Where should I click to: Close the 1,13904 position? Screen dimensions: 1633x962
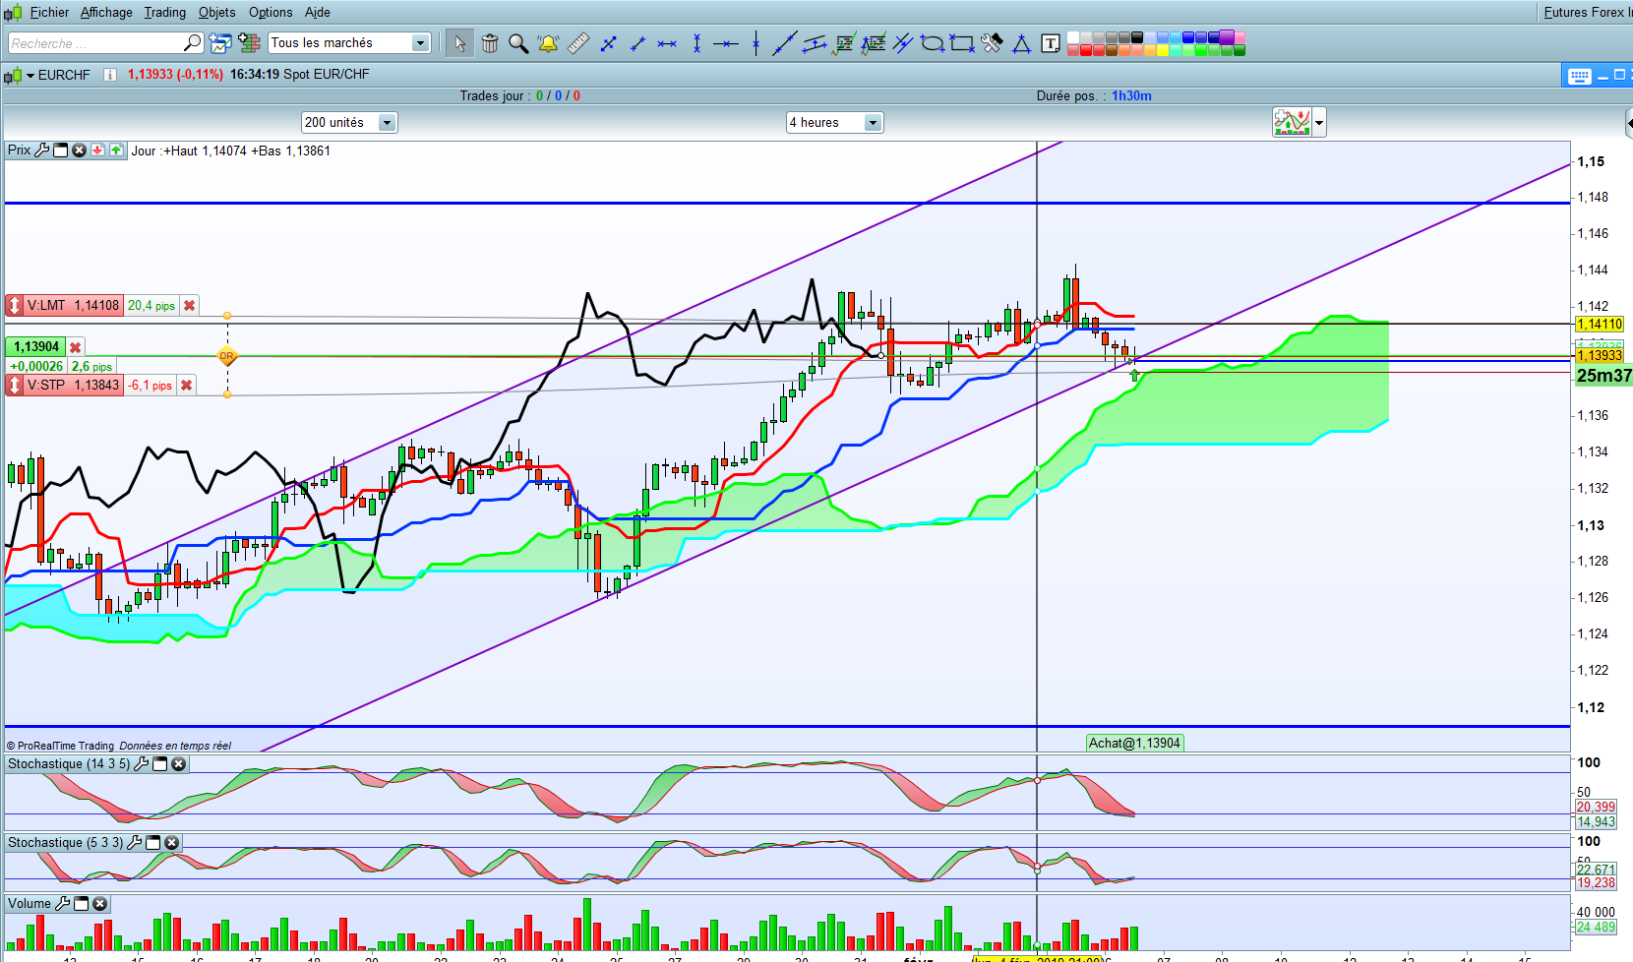point(75,347)
